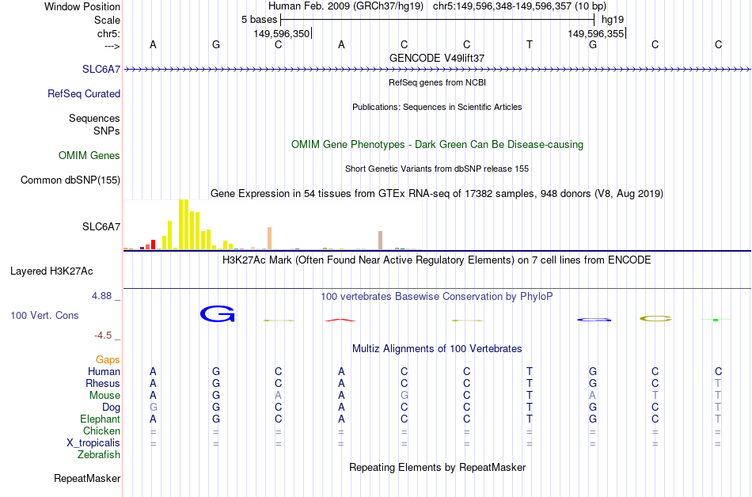The image size is (752, 497).
Task: Click the Chicken species label
Action: click(101, 431)
